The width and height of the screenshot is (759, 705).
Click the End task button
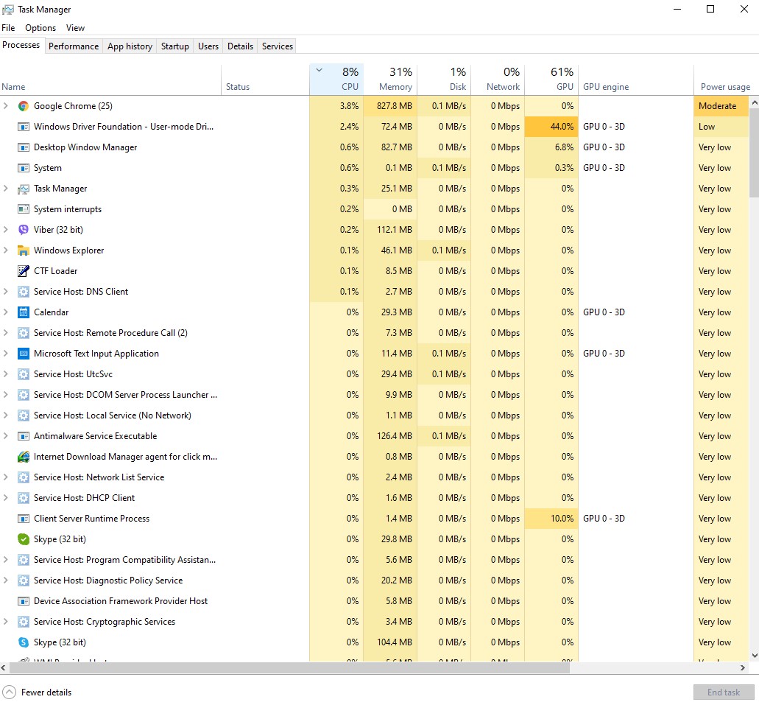(724, 692)
